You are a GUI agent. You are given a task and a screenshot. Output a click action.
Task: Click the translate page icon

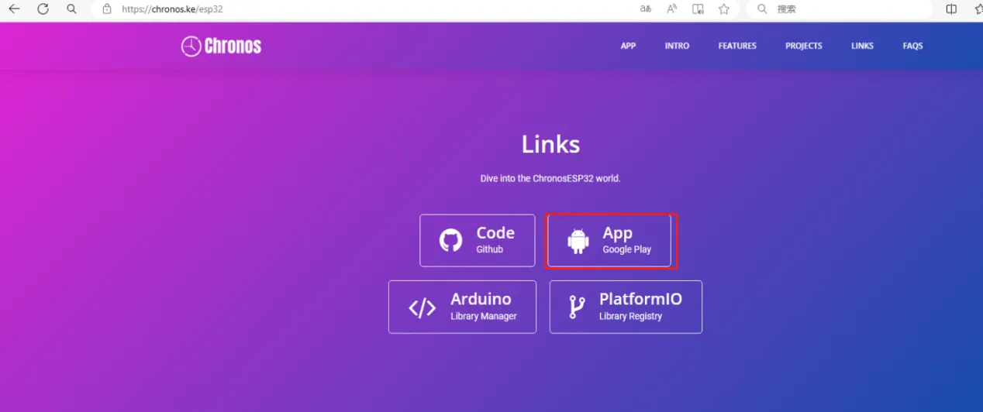[x=645, y=9]
